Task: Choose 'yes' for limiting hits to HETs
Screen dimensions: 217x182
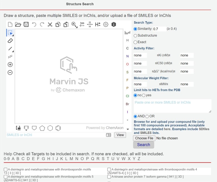Action: (144, 95)
